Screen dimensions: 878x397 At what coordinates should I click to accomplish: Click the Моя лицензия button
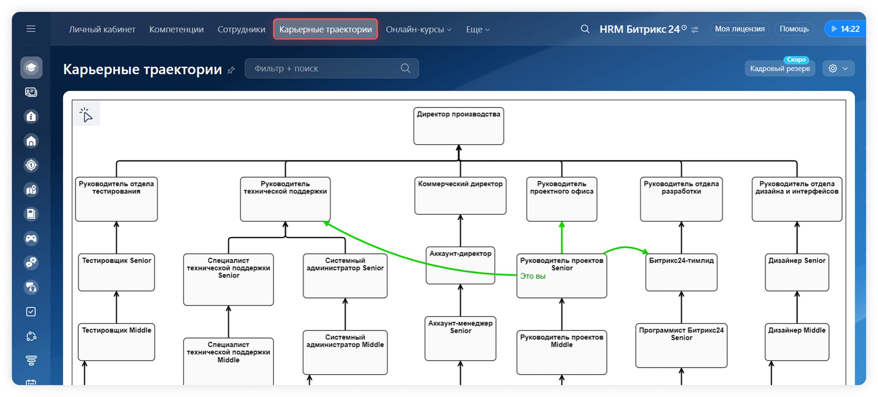point(739,29)
